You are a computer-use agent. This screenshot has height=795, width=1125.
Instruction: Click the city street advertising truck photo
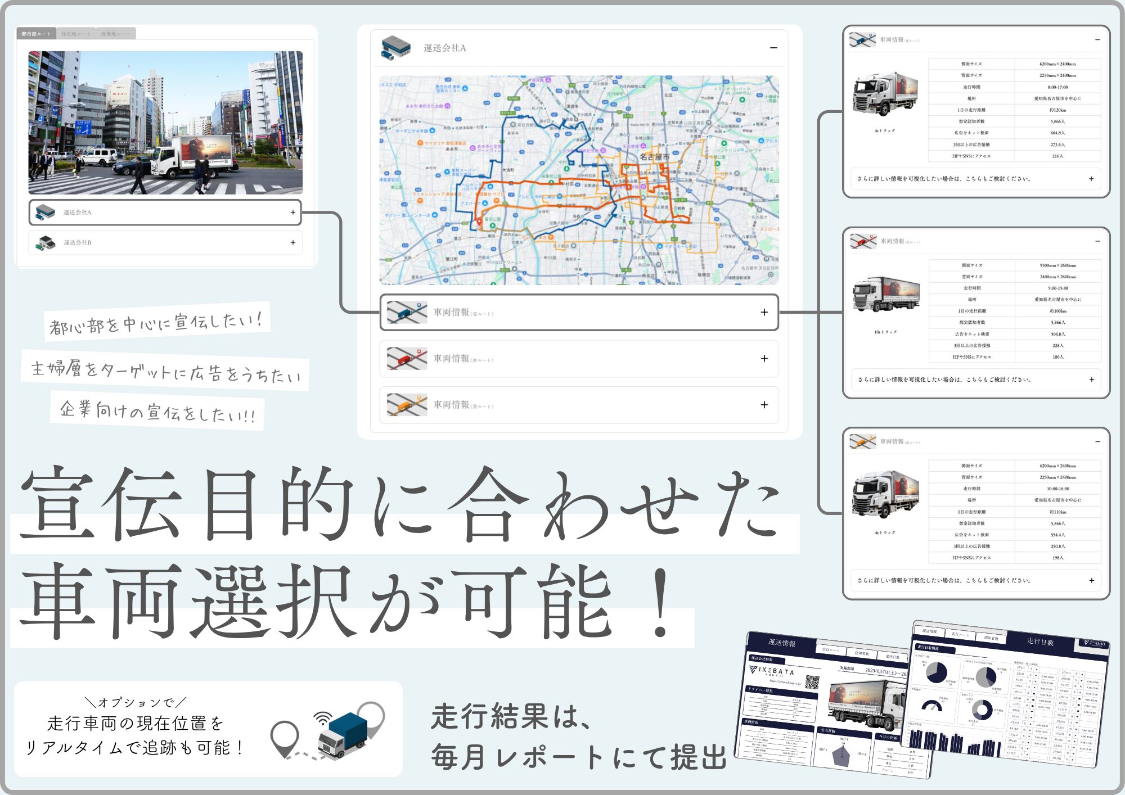tap(165, 123)
